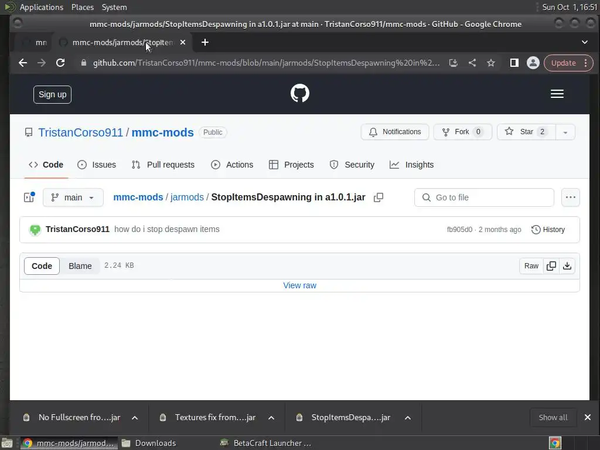Open options for StopItemsDespa download
This screenshot has width=600, height=450.
[408, 418]
